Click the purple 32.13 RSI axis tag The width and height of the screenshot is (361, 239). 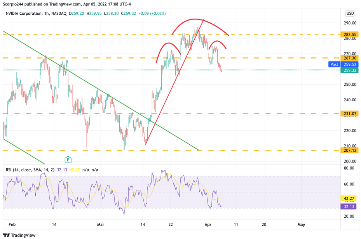(x=349, y=206)
